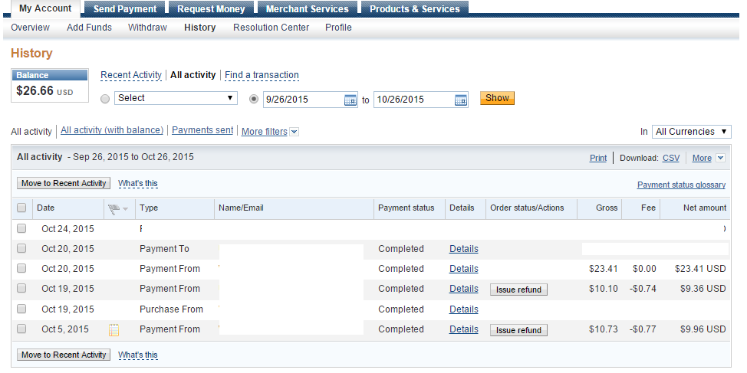
Task: Select the date range radio button
Action: click(254, 99)
